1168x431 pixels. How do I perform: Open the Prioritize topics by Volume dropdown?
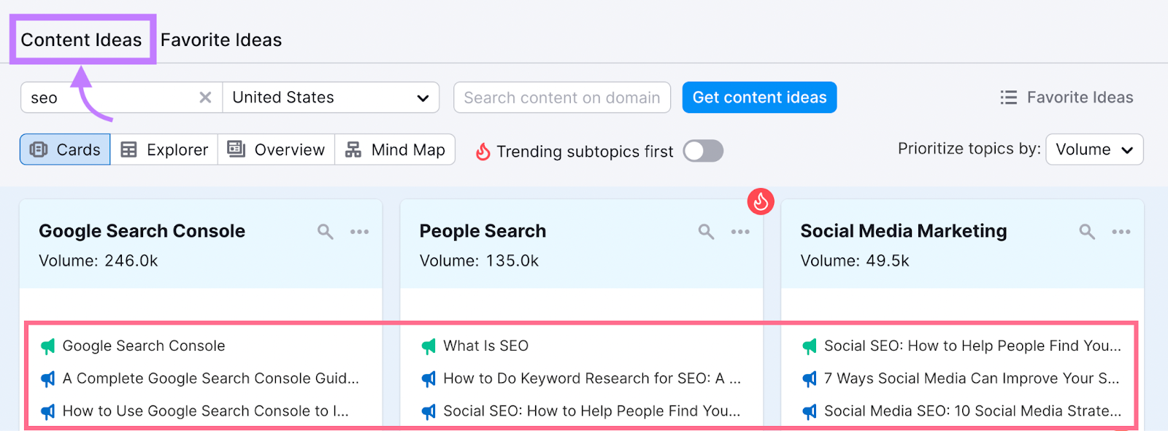point(1094,150)
